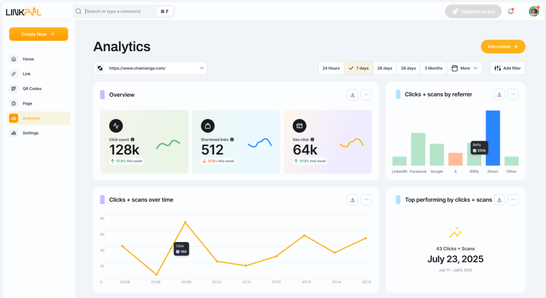Download Clicks + scans by referrer chart
The width and height of the screenshot is (546, 298).
tap(499, 94)
